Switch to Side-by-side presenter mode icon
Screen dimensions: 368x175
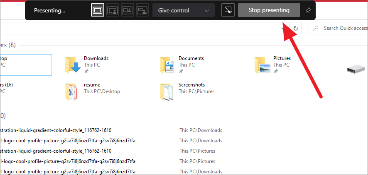pyautogui.click(x=128, y=10)
